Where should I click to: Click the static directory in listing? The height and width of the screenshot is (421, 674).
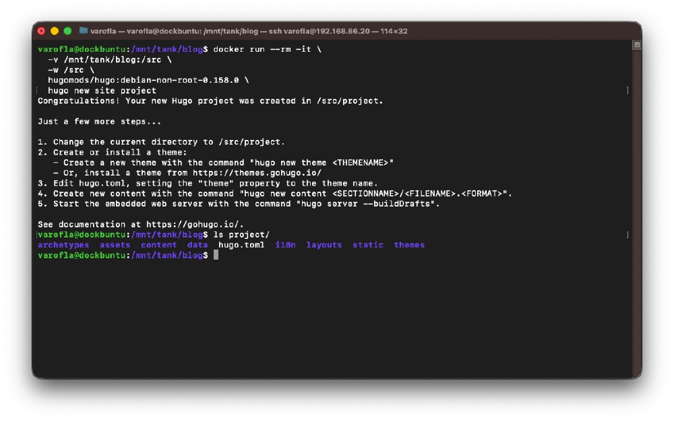click(368, 245)
